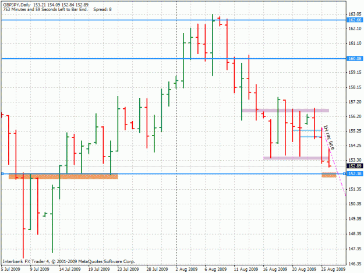This screenshot has width=364, height=273.
Task: Click the 155.25 price axis label
Action: [355, 131]
